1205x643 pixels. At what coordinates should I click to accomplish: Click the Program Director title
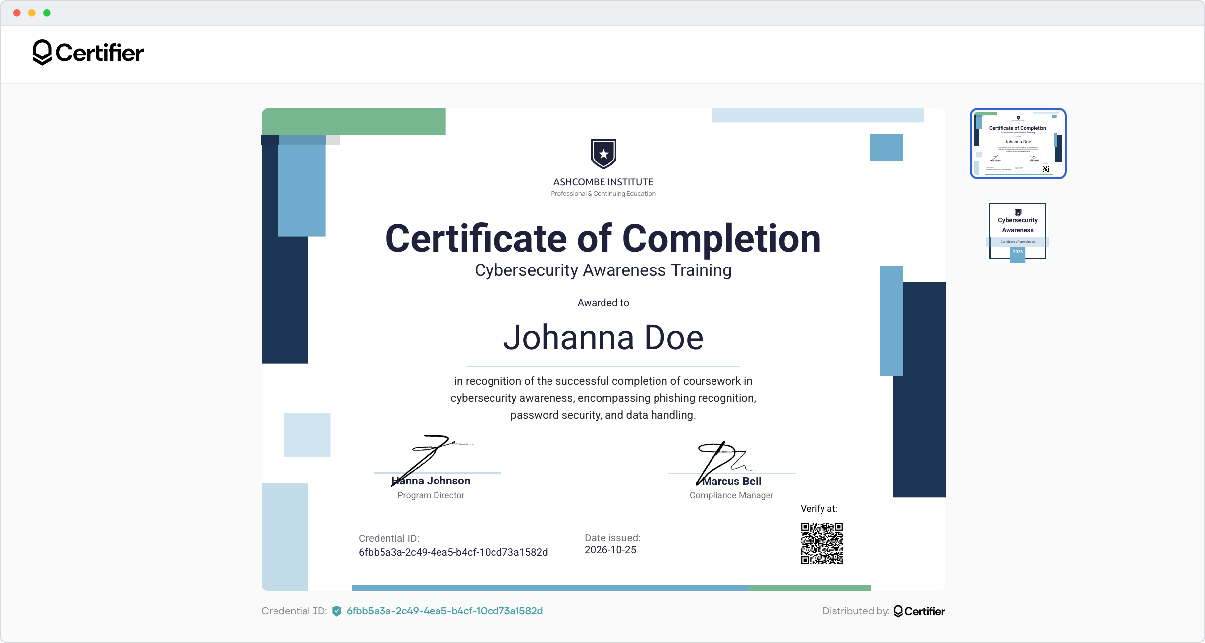431,495
